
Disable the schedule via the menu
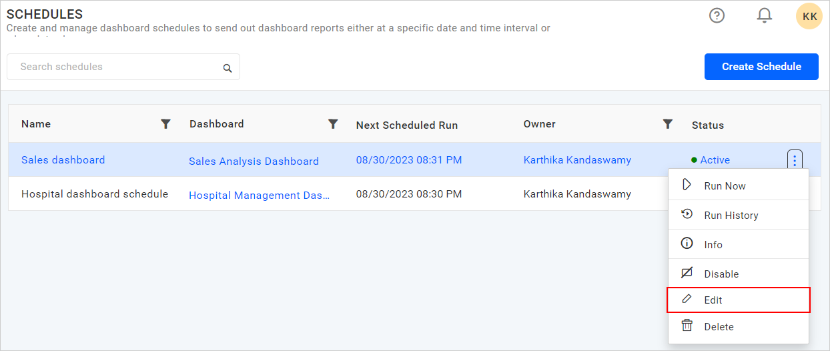click(721, 274)
